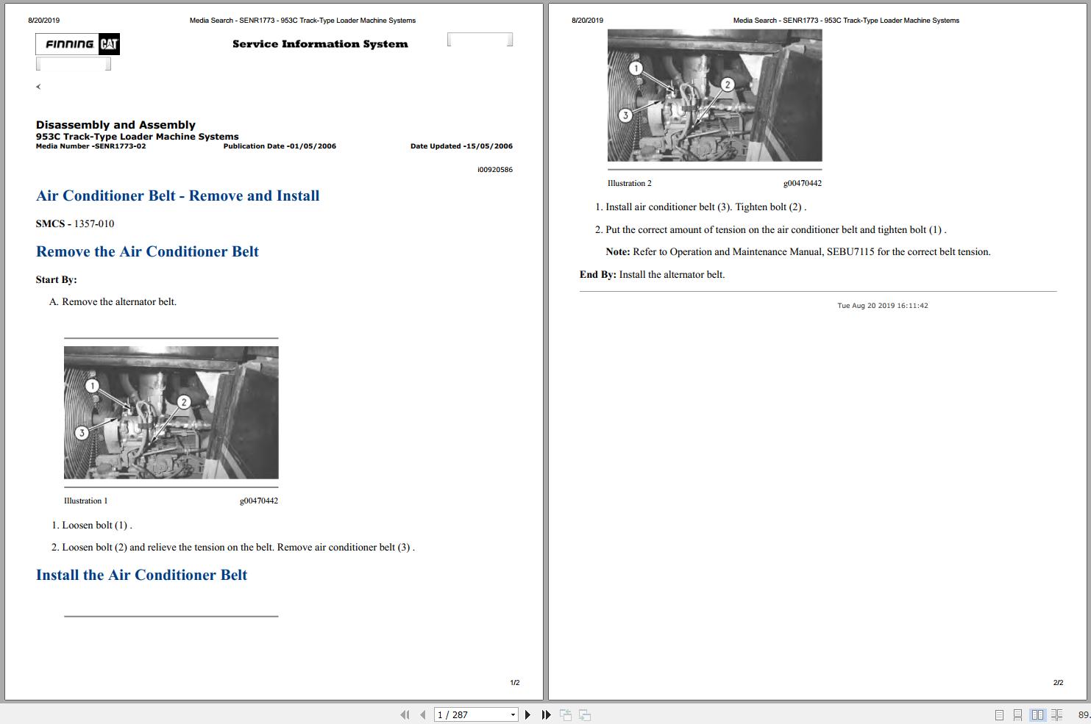Click '953C Track-Type Loader Machine Systems' subtitle
This screenshot has width=1091, height=724.
tap(138, 137)
